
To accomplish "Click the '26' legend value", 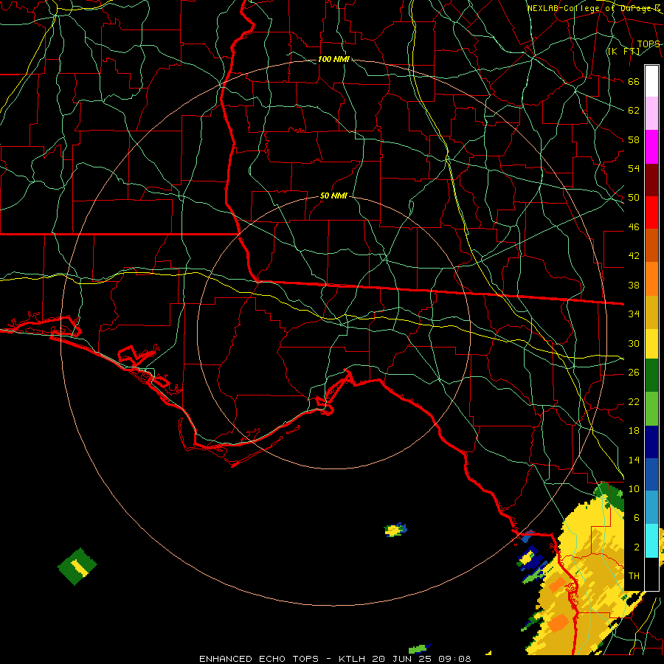I will tap(634, 373).
